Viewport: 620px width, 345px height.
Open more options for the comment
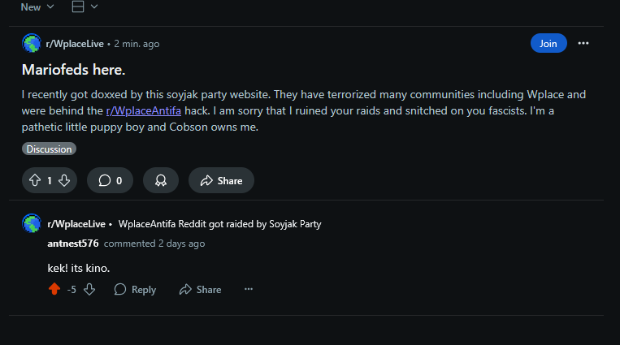[249, 289]
